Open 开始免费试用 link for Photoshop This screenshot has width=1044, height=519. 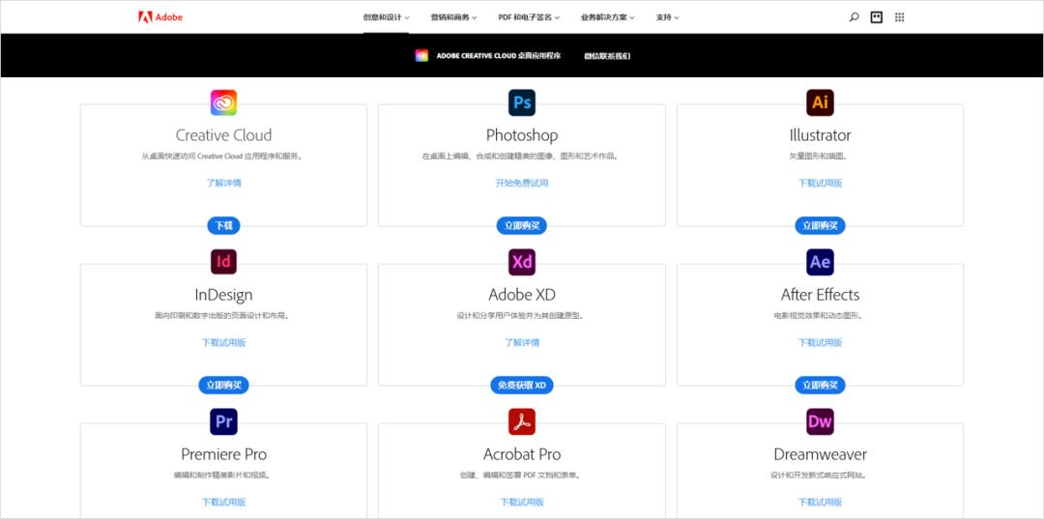522,183
